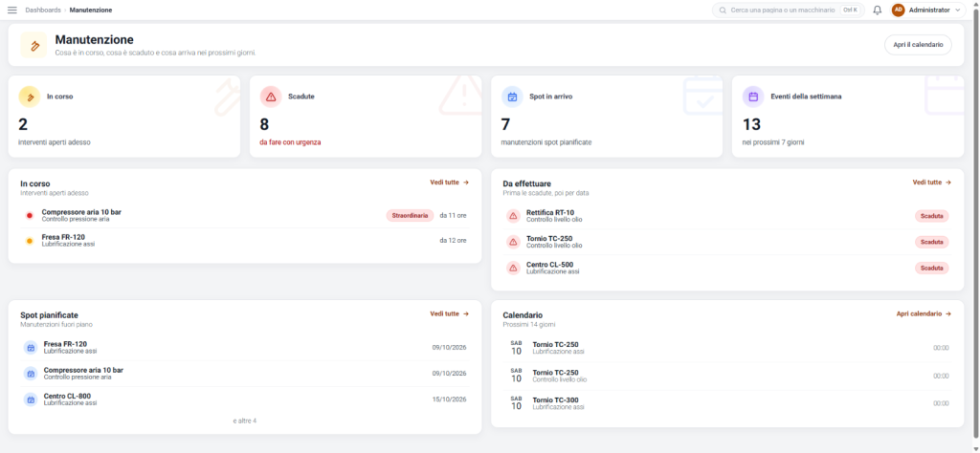
Task: Open Tornio TC-300 calendar event
Action: point(727,403)
